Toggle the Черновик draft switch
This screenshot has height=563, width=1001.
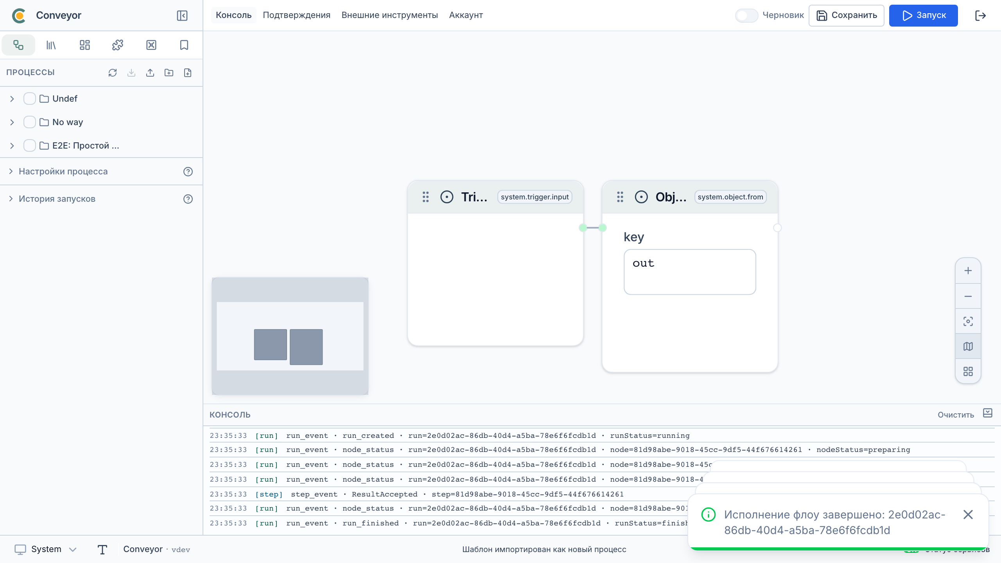pyautogui.click(x=746, y=16)
